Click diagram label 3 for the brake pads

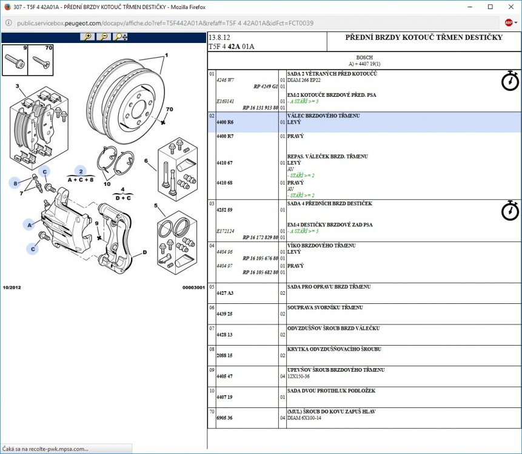18,86
